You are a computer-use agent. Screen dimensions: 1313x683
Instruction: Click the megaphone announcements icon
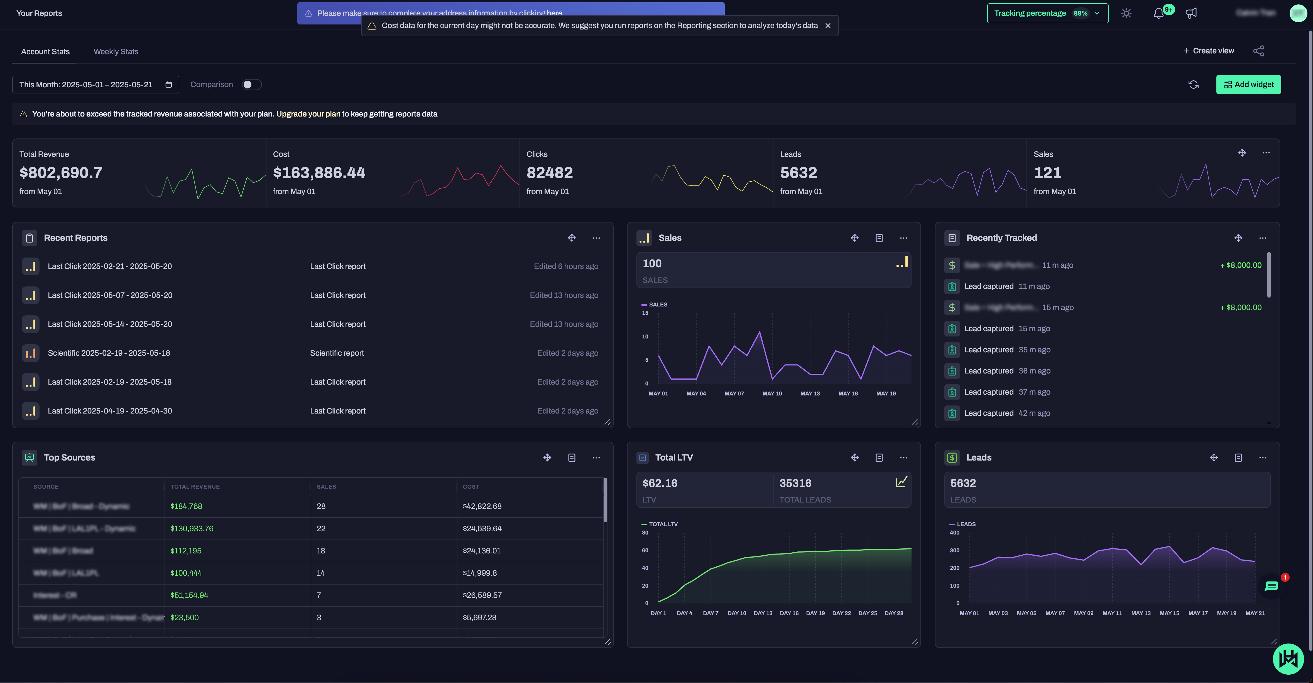tap(1191, 13)
